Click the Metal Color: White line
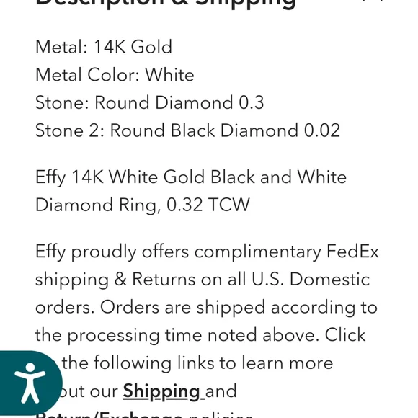This screenshot has height=418, width=418. (x=115, y=75)
